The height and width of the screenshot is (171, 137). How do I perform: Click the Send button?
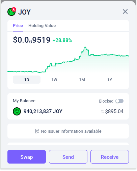[68, 157]
